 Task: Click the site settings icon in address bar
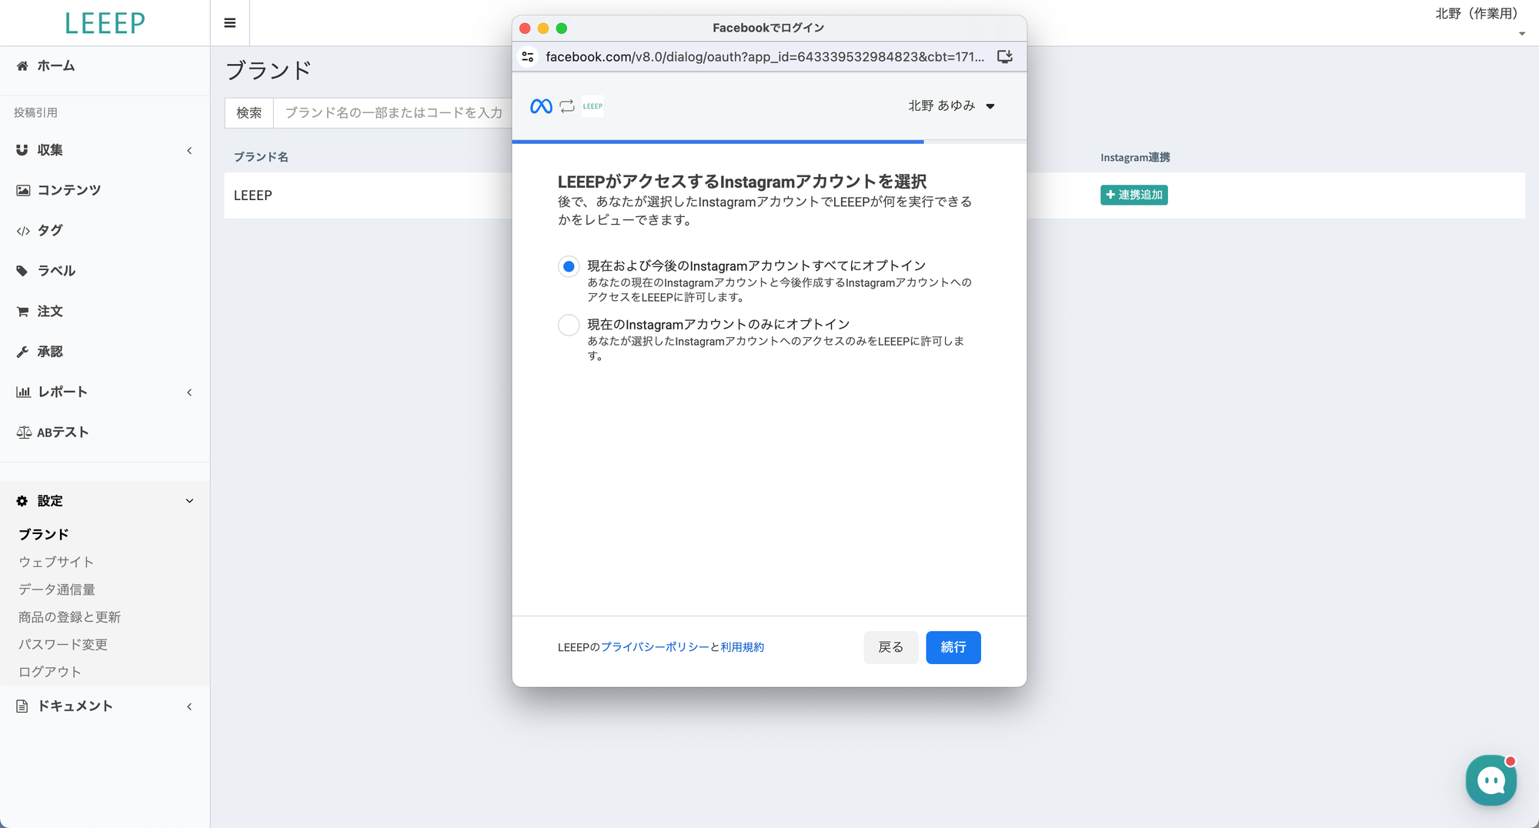tap(528, 57)
